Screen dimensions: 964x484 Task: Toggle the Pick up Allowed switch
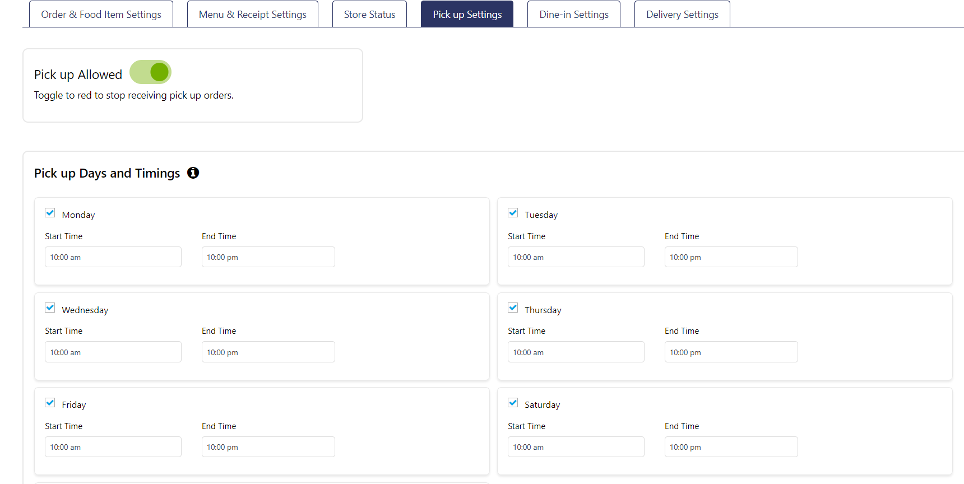point(150,72)
